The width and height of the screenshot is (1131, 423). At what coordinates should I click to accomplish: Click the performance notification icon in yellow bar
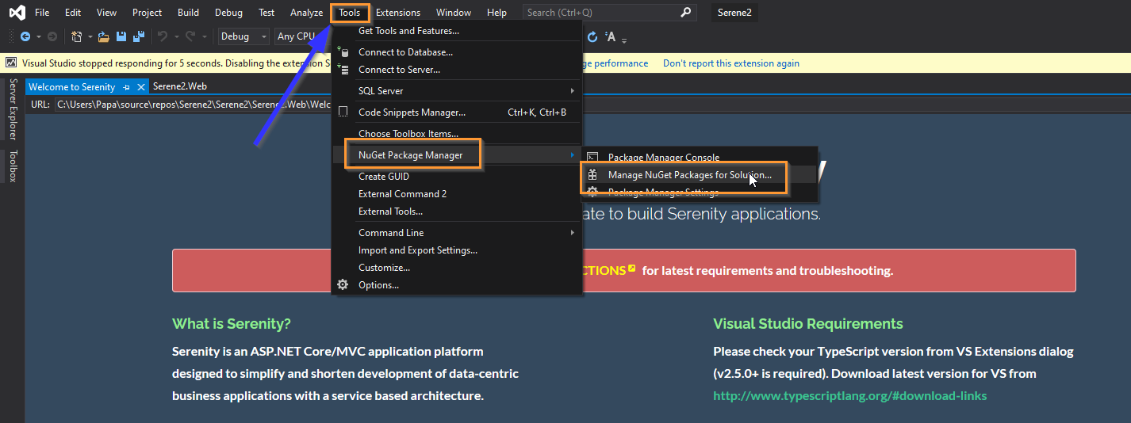pos(11,63)
